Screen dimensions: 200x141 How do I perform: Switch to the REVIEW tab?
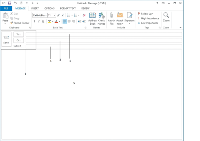[x=85, y=8]
